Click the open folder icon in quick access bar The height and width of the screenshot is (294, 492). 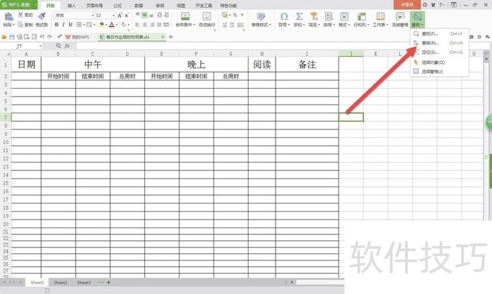(4, 37)
